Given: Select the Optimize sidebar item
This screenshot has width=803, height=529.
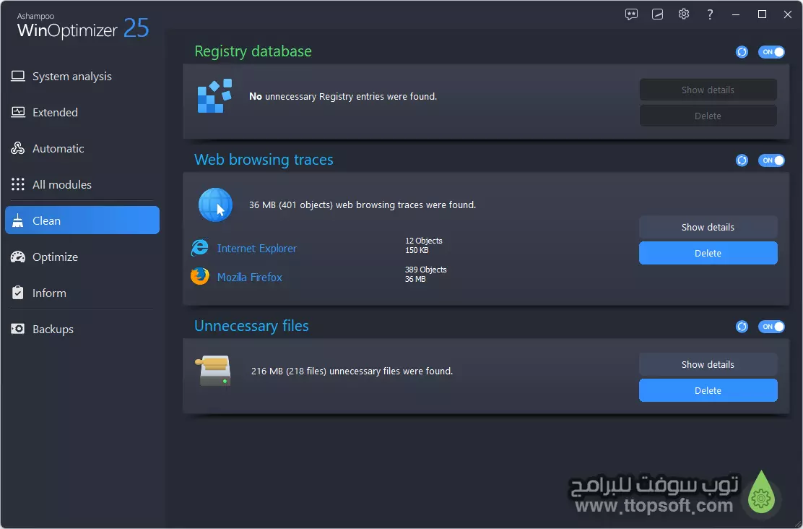Looking at the screenshot, I should [x=82, y=257].
